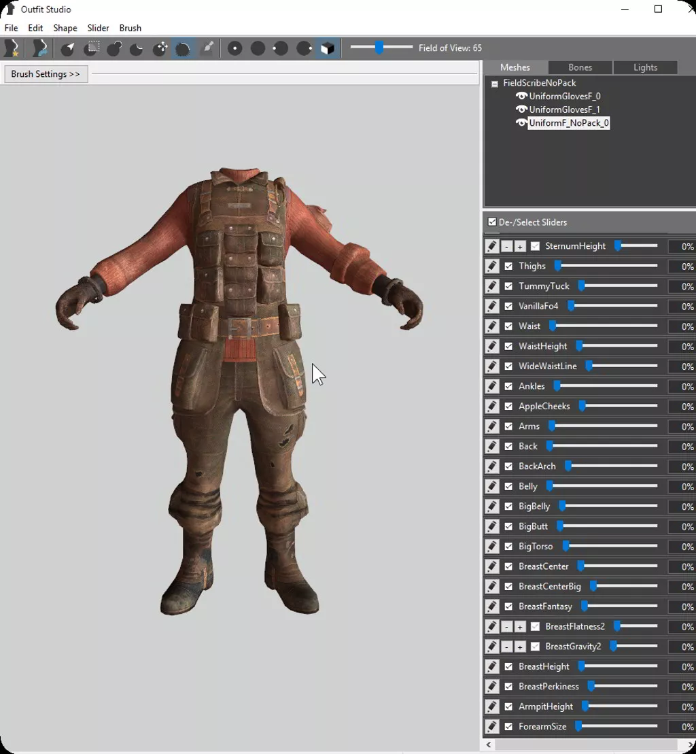Click the pencil edit icon for ForearmSize
Viewport: 696px width, 754px height.
491,727
